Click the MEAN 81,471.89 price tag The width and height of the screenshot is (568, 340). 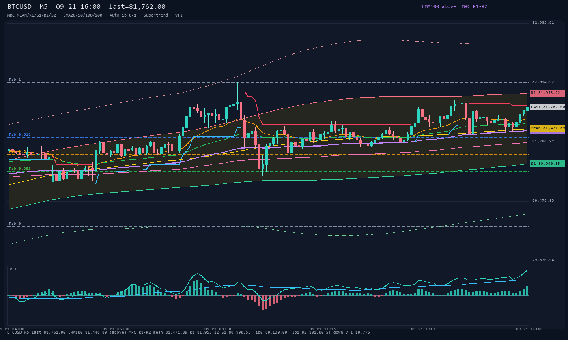547,128
